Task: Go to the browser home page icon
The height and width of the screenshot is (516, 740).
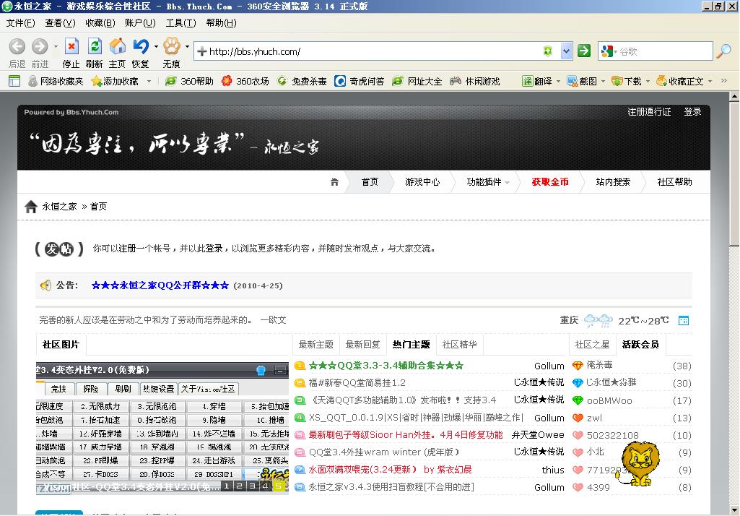Action: tap(118, 46)
